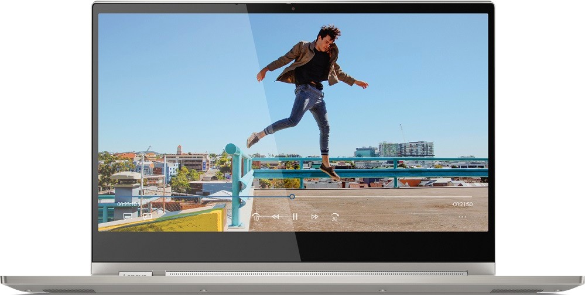The width and height of the screenshot is (585, 295).
Task: Skip back 10 seconds
Action: pyautogui.click(x=256, y=217)
